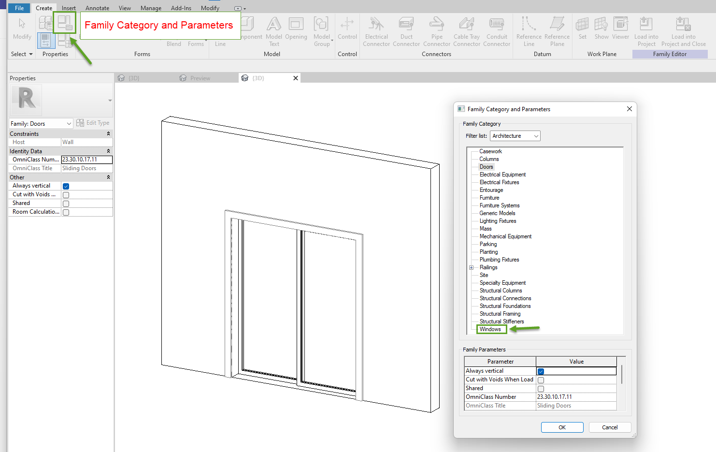Open Family Types icon in Properties panel
This screenshot has width=716, height=452.
(x=45, y=22)
